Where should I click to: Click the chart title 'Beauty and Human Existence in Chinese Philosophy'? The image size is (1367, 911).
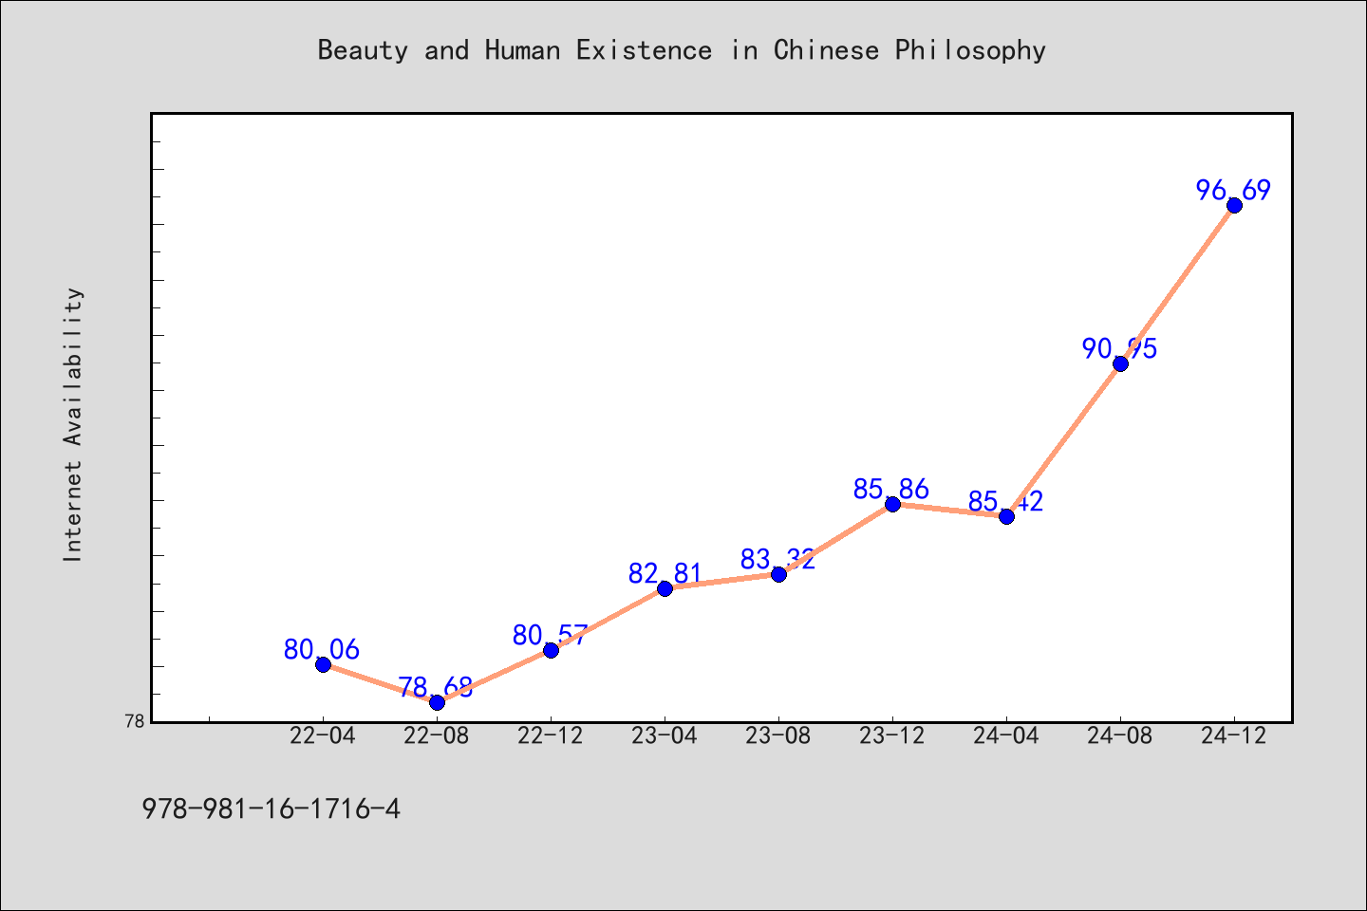pos(682,50)
